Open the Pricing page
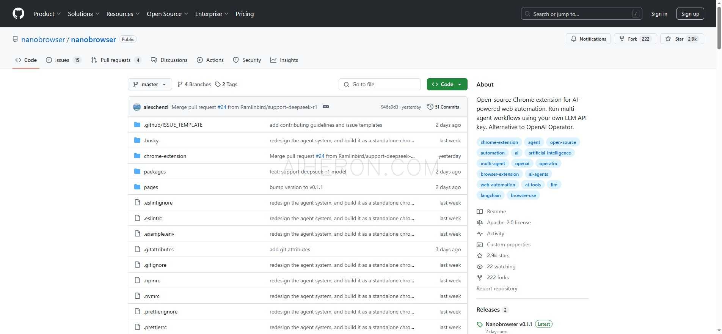Screen dimensions: 722x334 pos(245,14)
